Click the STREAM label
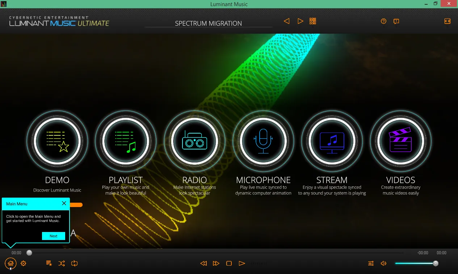 (332, 180)
